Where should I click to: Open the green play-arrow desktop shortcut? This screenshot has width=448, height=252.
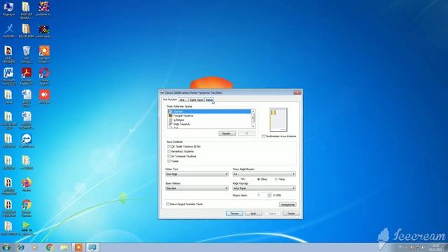27,227
